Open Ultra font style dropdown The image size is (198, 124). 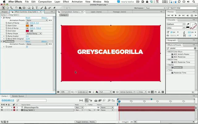(x=176, y=28)
